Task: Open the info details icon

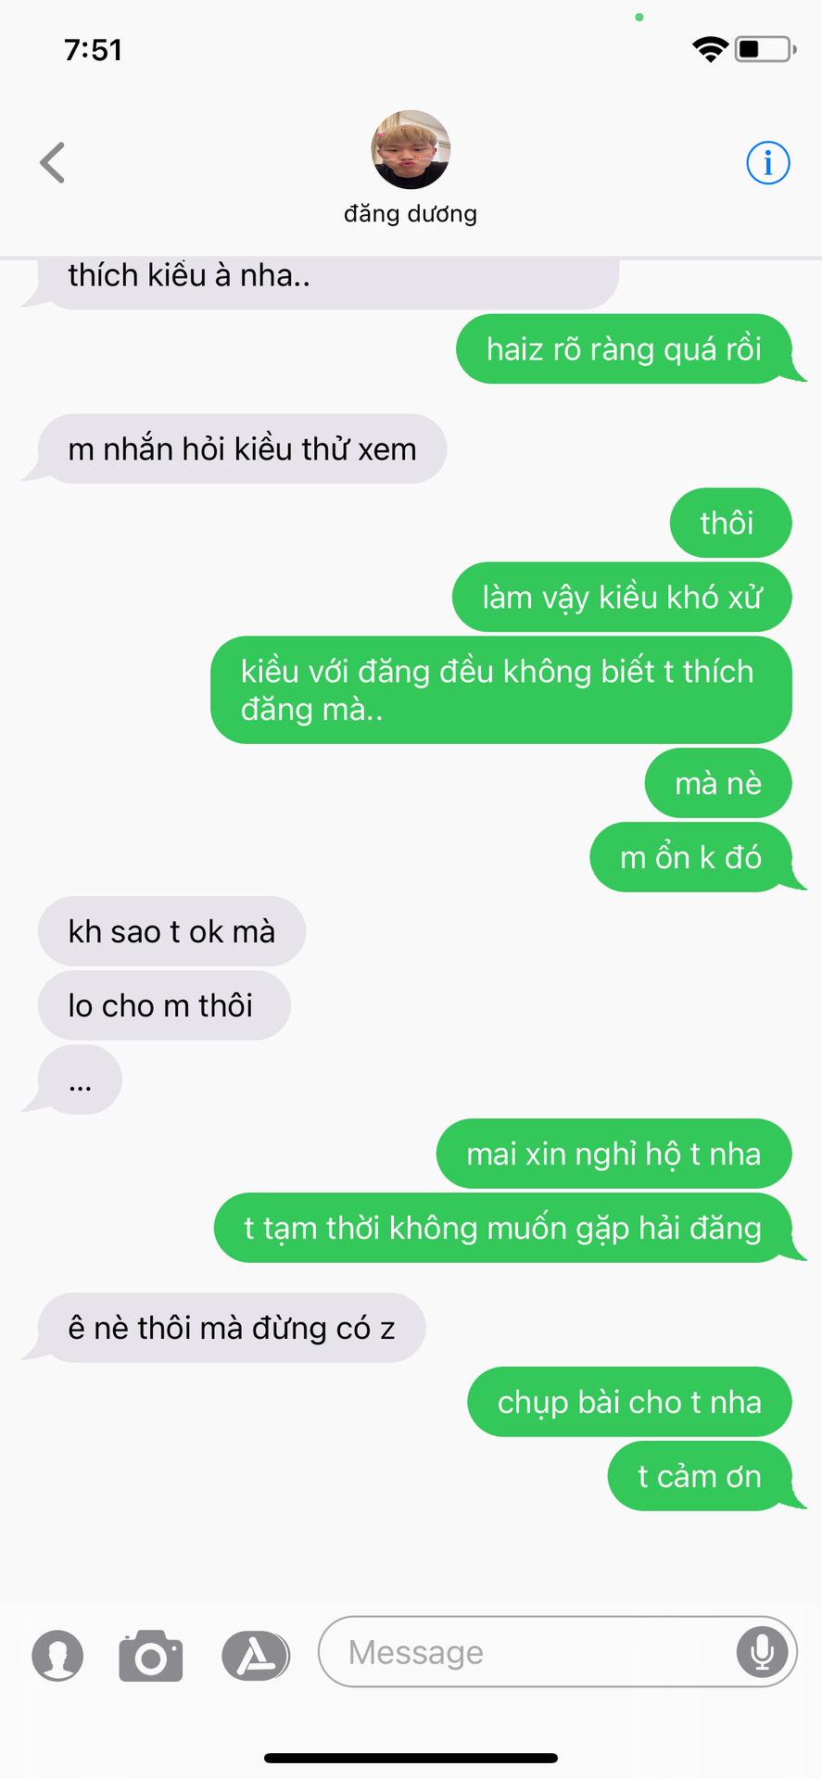Action: pyautogui.click(x=767, y=163)
